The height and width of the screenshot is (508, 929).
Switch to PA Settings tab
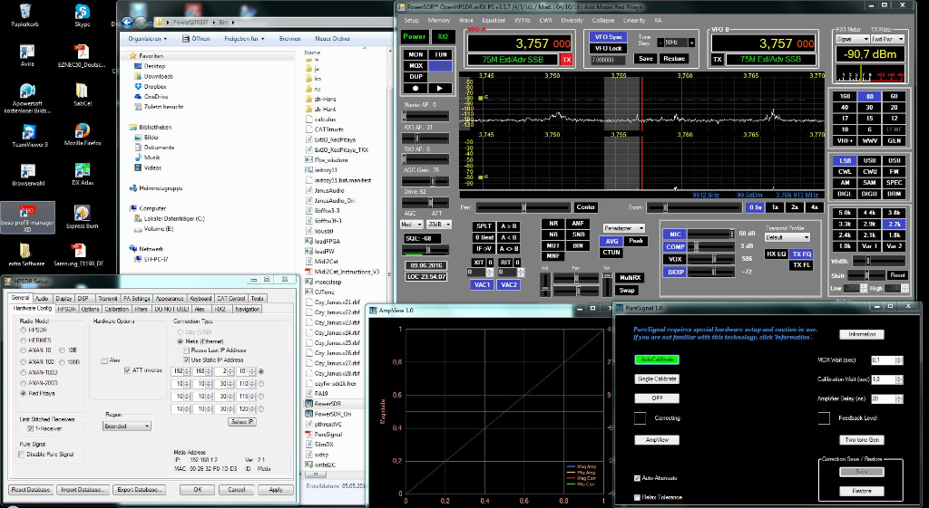(x=136, y=298)
